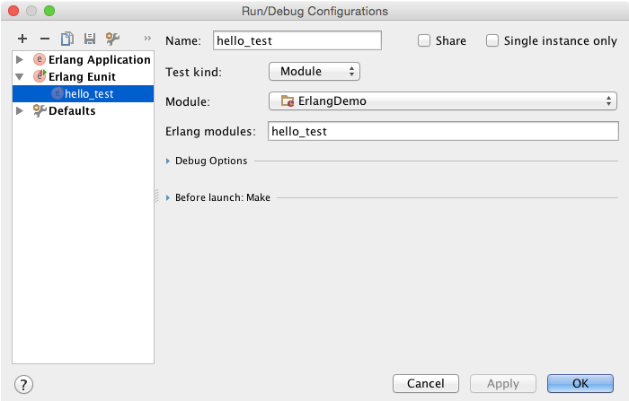
Task: Click the Cancel button
Action: point(426,383)
